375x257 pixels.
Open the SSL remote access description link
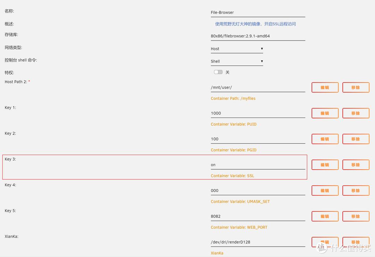tap(255, 24)
